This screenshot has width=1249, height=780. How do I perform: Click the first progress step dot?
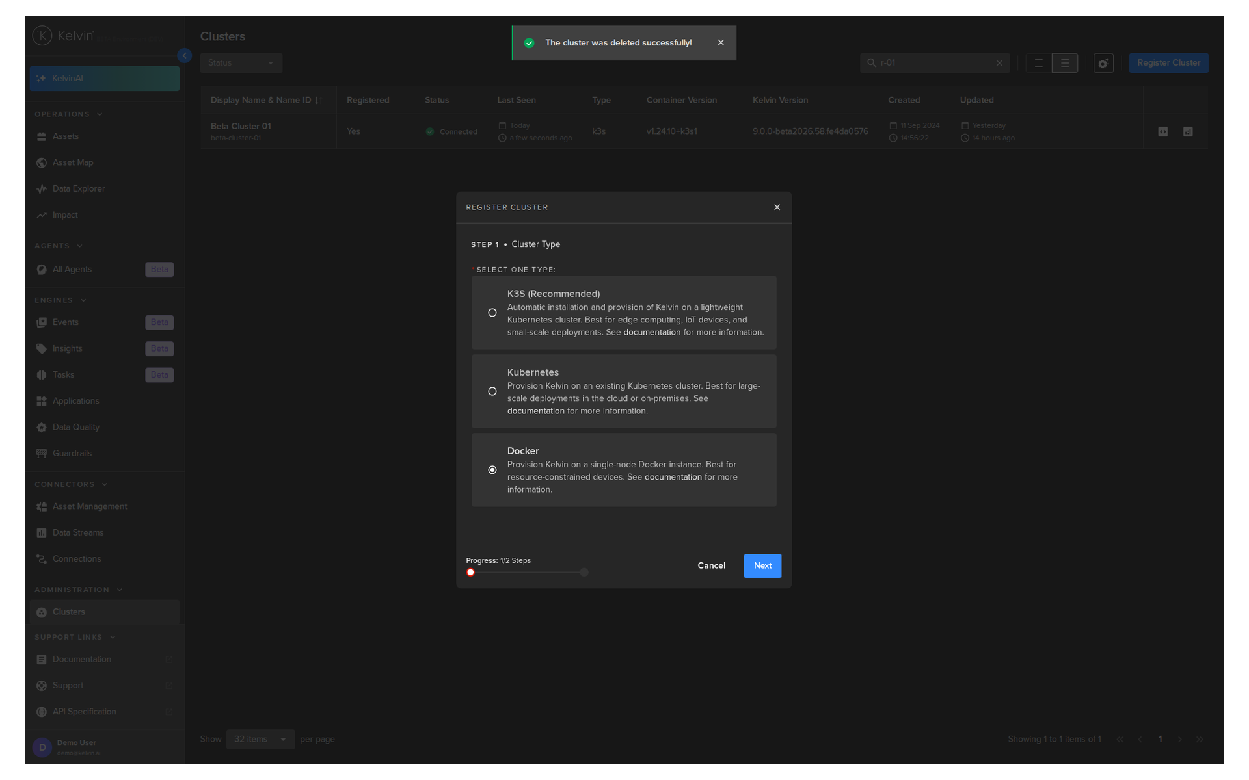click(470, 573)
